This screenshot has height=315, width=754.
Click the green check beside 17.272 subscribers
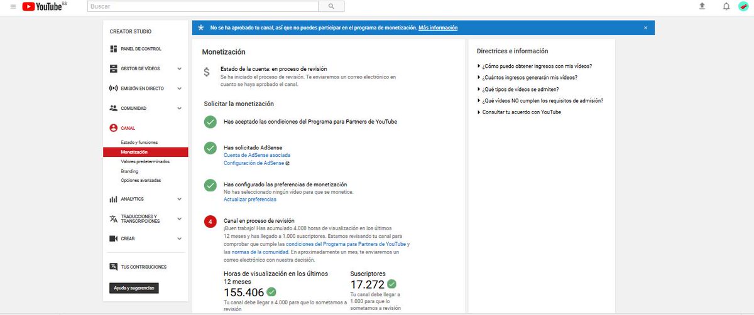392,284
